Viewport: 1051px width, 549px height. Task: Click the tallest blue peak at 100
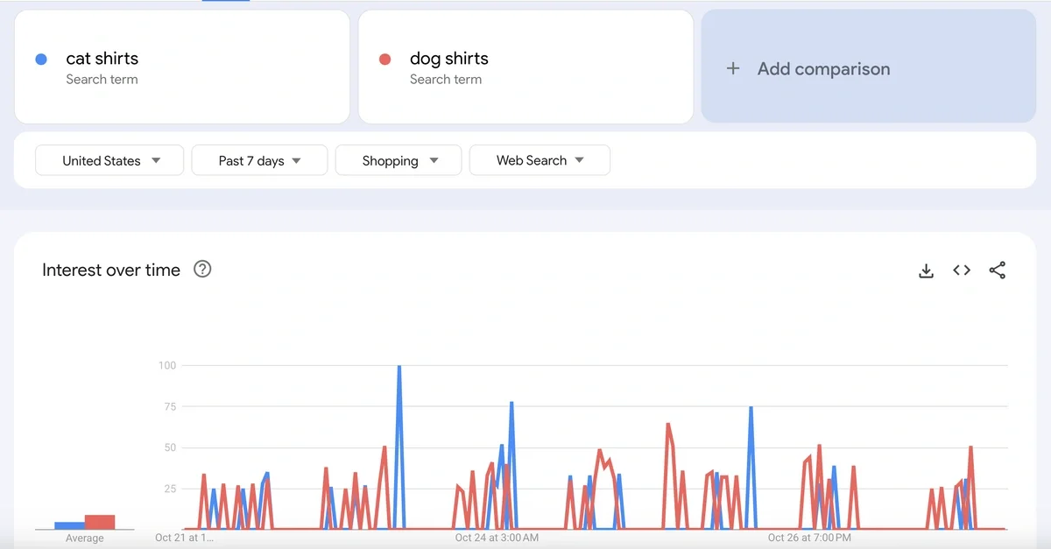(x=399, y=368)
